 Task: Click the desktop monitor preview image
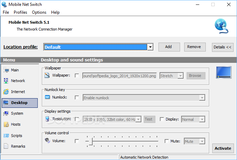pyautogui.click(x=223, y=72)
